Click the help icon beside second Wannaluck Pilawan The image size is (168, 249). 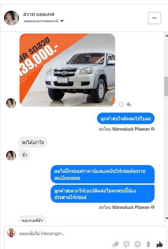click(153, 207)
